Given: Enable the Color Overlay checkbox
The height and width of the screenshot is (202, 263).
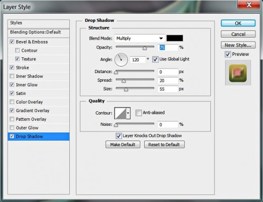Looking at the screenshot, I should click(x=12, y=102).
